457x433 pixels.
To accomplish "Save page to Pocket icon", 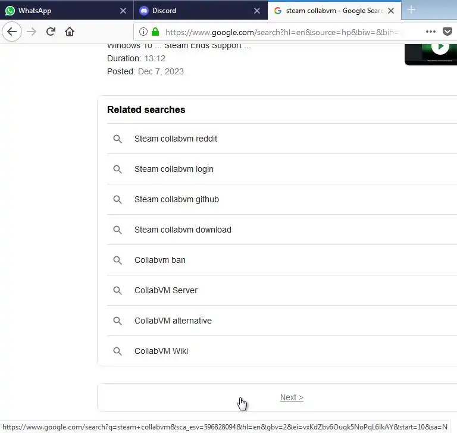I will click(x=447, y=32).
